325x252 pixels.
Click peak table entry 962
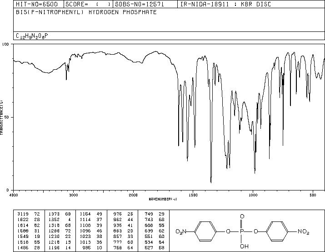tap(118, 220)
